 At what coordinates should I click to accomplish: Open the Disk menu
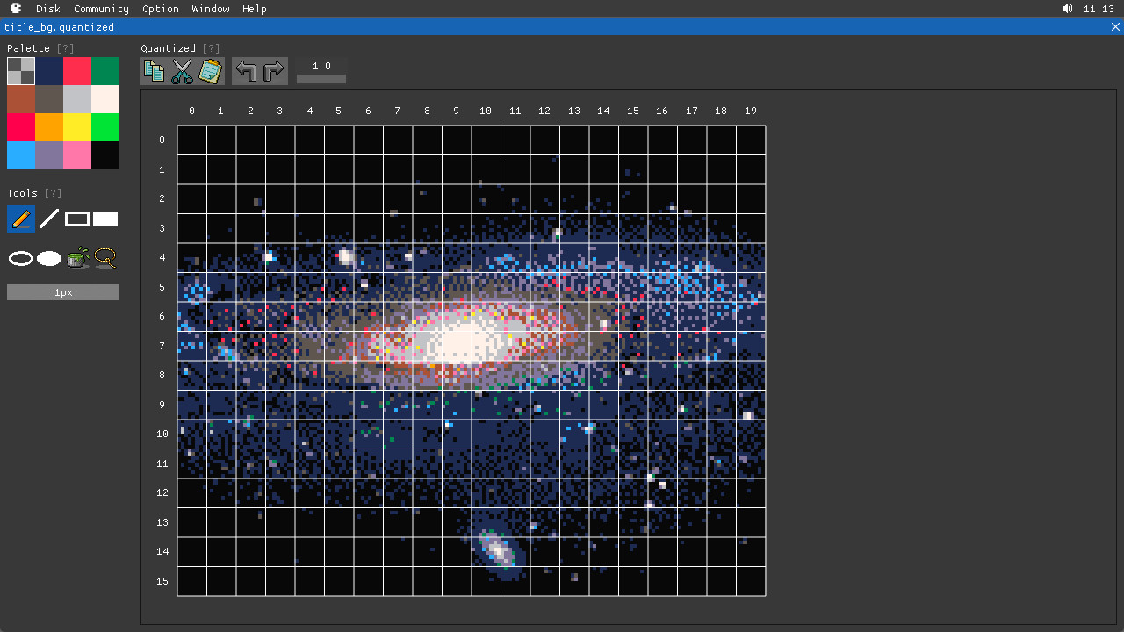[47, 9]
